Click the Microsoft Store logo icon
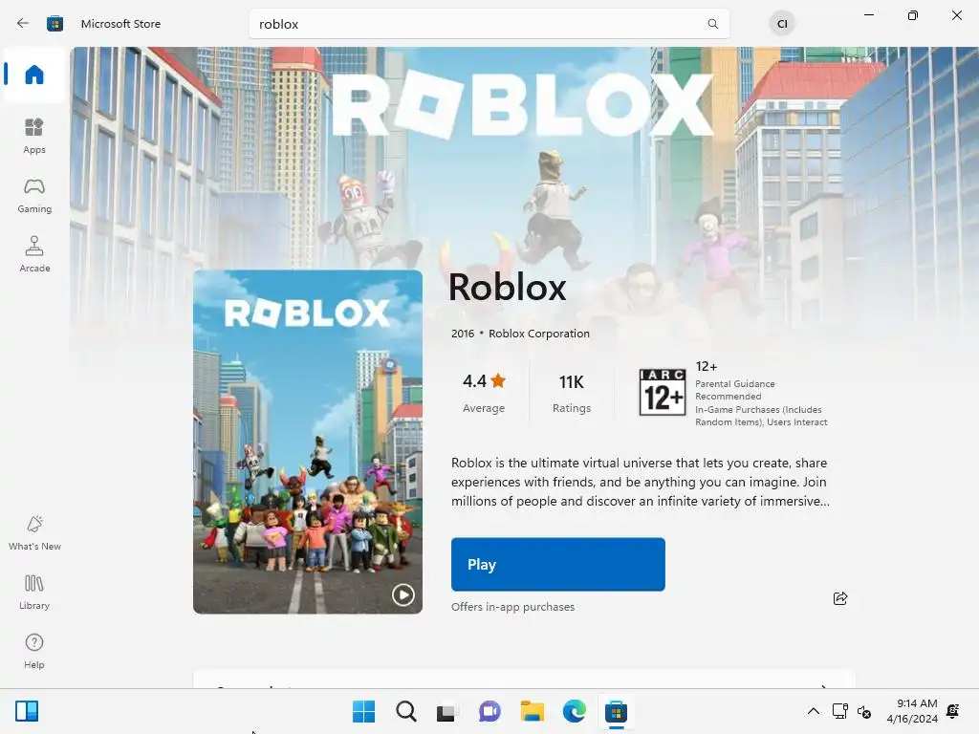The image size is (979, 734). [54, 24]
